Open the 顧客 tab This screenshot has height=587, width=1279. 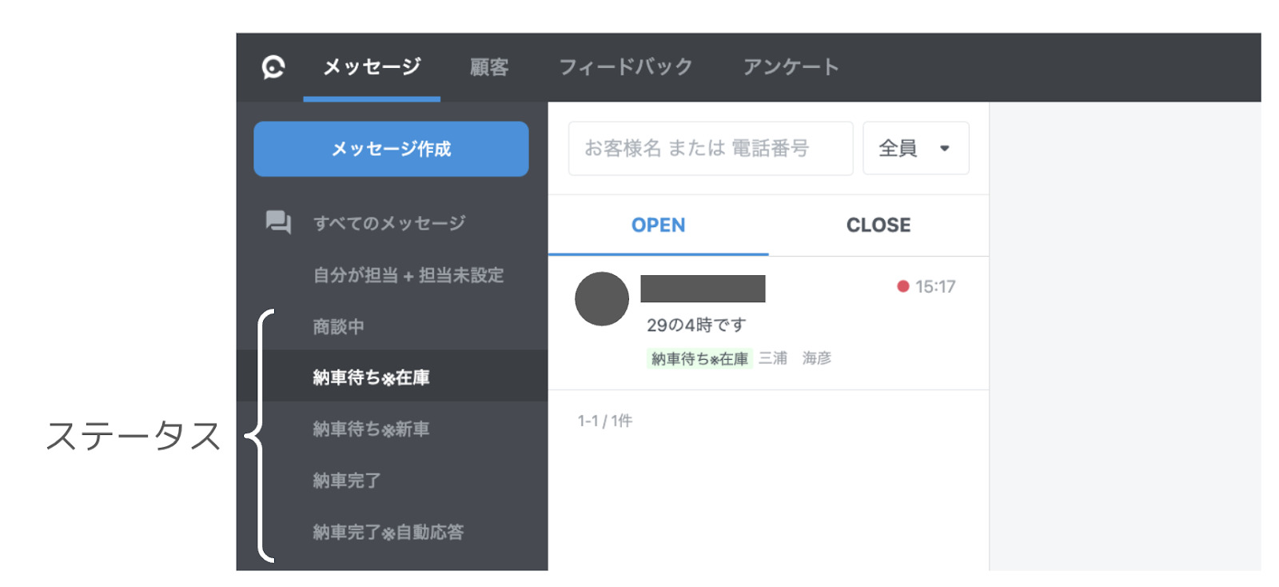(x=488, y=67)
